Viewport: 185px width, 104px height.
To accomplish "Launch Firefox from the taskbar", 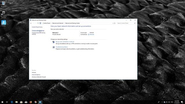I will (x=31, y=102).
